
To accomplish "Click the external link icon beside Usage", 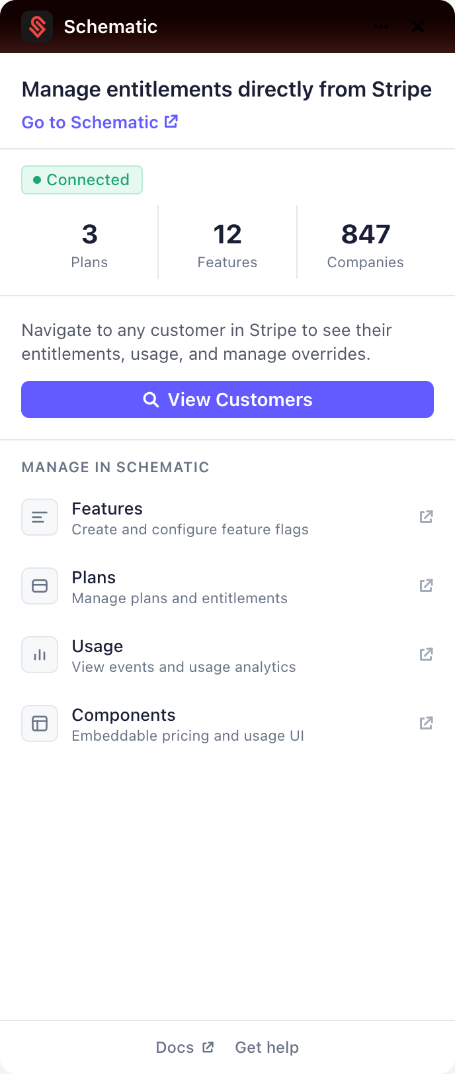I will [x=426, y=654].
